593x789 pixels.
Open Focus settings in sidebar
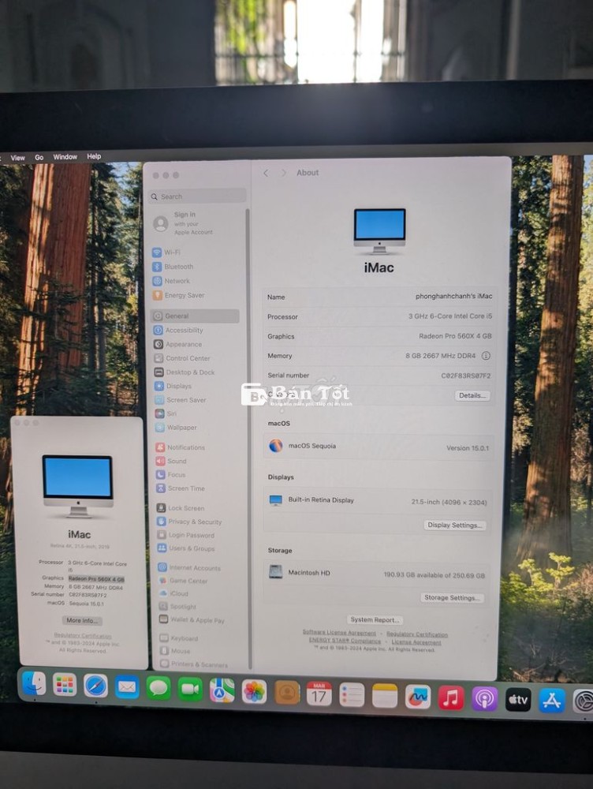click(171, 474)
